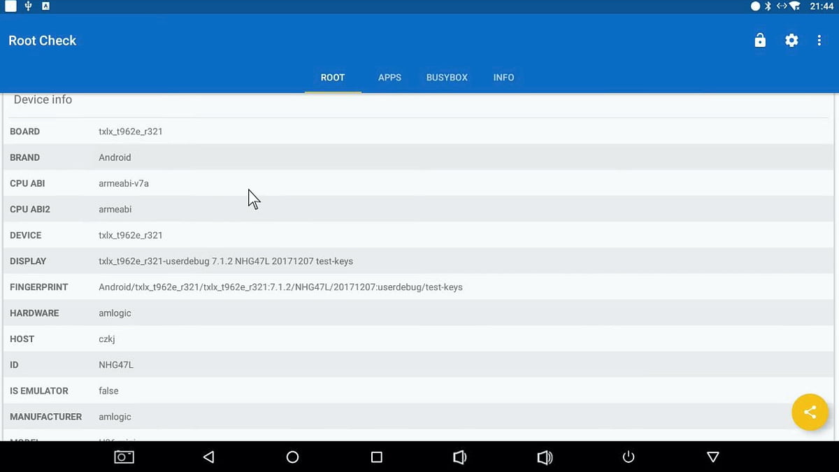View the INFO tab

[x=503, y=78]
